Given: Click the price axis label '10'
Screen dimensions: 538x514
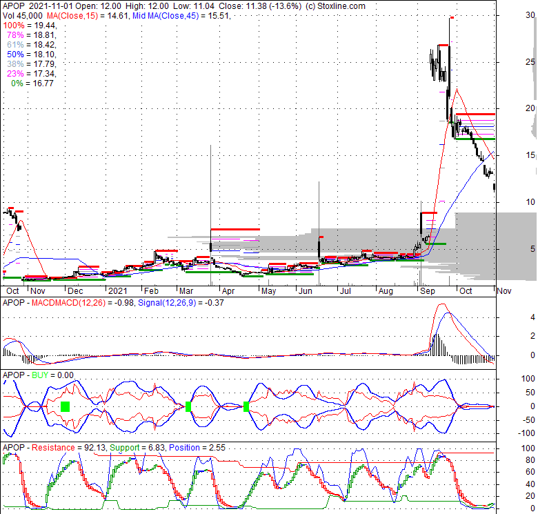Looking at the screenshot, I should [x=530, y=201].
